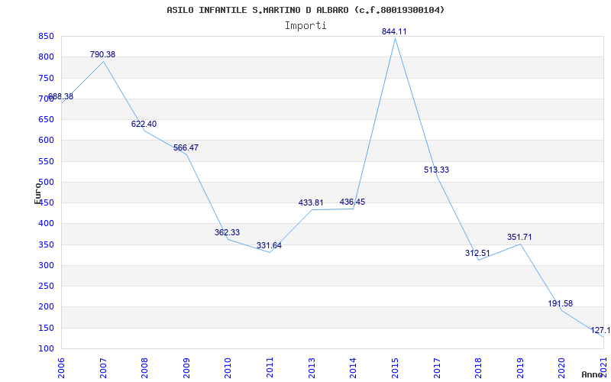Viewport: 611px width, 382px height.
Task: Click the 688.38 data label
Action: 60,97
